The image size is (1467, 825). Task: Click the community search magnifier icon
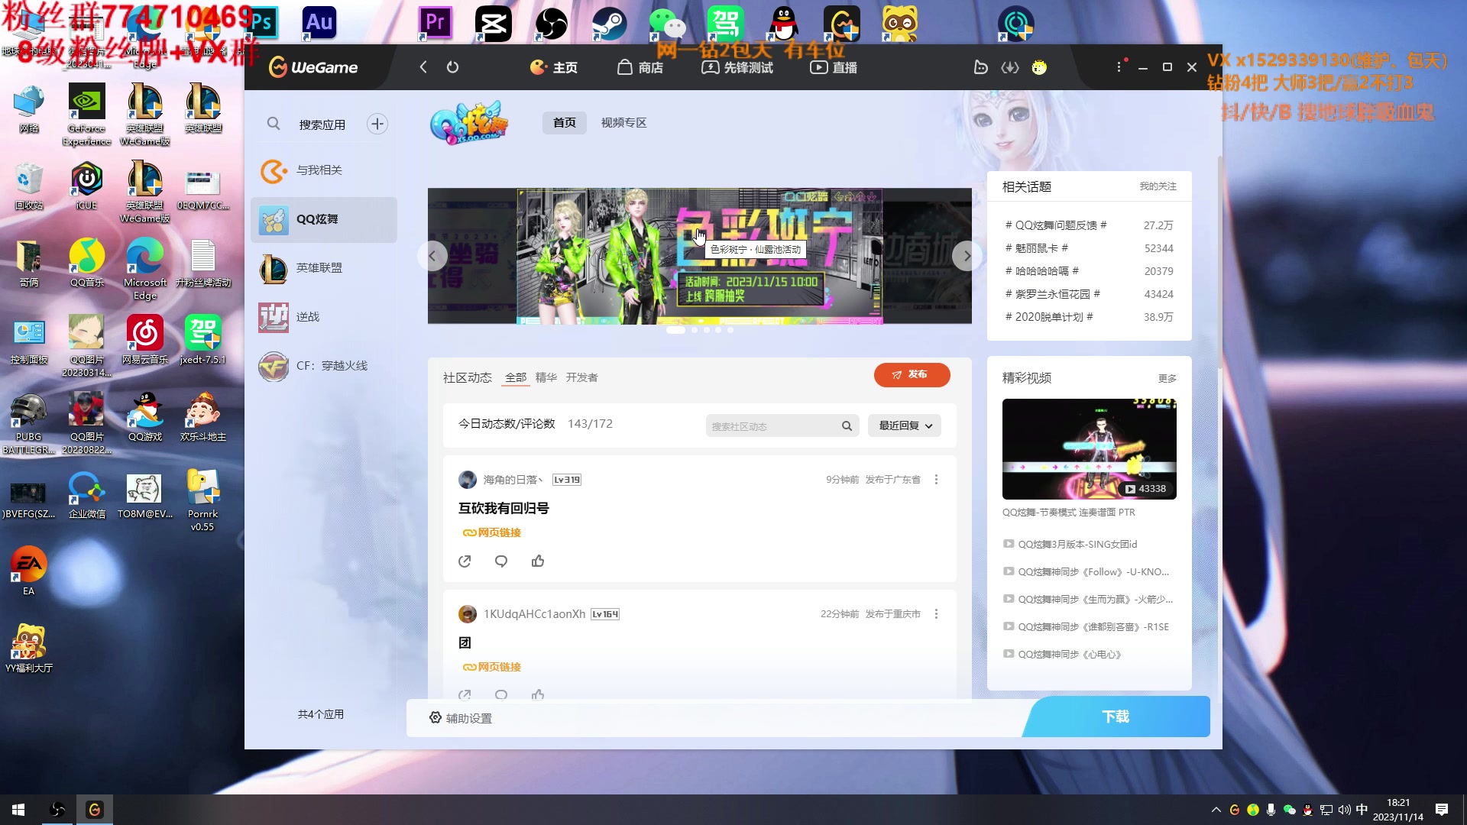point(847,425)
